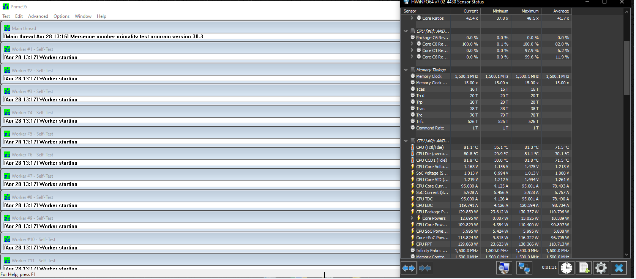This screenshot has width=636, height=279.
Task: Click the Average column header
Action: [556, 11]
